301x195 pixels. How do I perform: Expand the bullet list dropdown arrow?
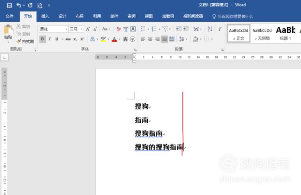click(148, 29)
